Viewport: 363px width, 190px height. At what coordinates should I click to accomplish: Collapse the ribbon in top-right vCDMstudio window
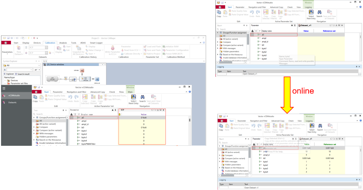tap(357, 7)
